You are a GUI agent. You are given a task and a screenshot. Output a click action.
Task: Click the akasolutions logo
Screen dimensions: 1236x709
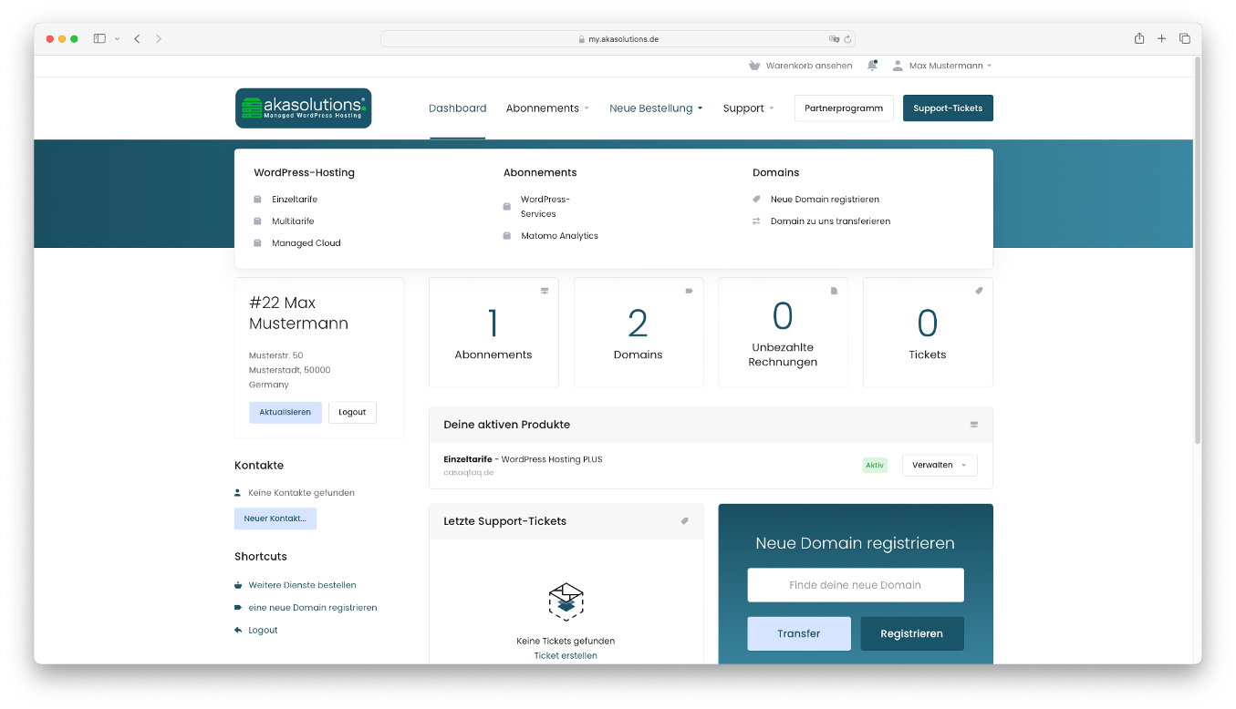pyautogui.click(x=303, y=108)
